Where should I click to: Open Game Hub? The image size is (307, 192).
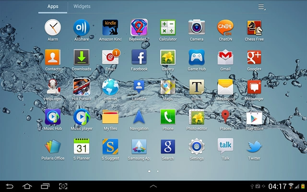point(196,58)
